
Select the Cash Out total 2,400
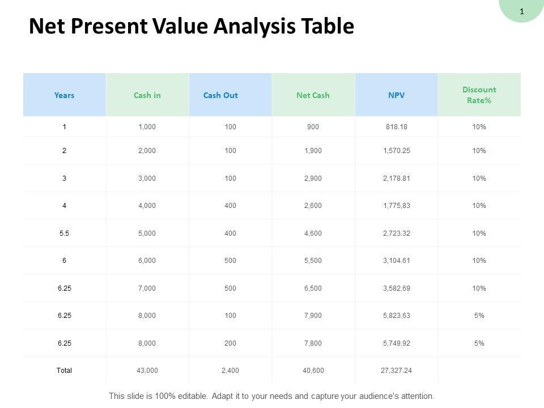(x=230, y=370)
